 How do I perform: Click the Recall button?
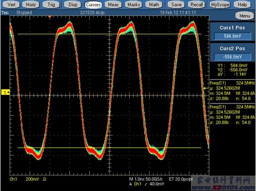coord(196,5)
